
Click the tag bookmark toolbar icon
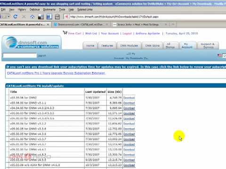pyautogui.click(x=57, y=16)
